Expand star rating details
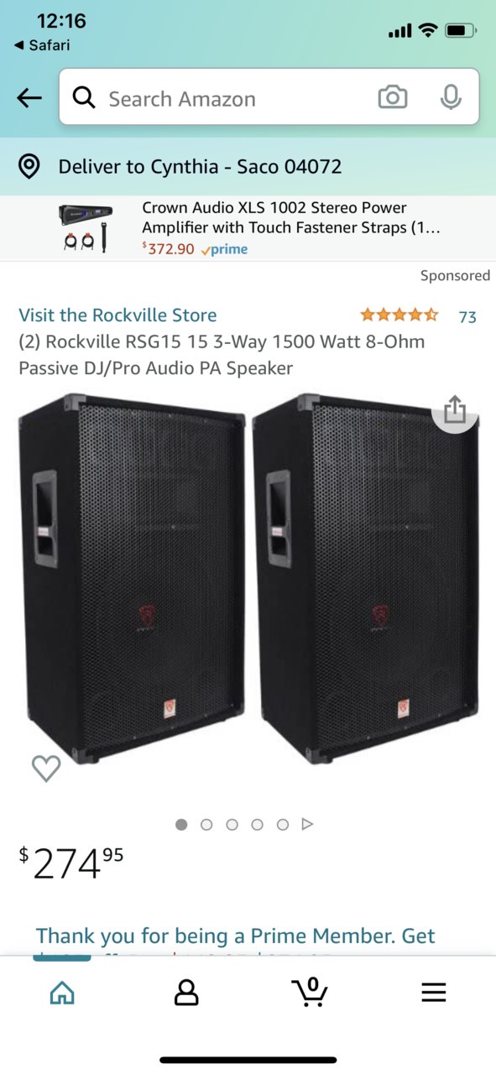The width and height of the screenshot is (496, 1074). point(399,315)
